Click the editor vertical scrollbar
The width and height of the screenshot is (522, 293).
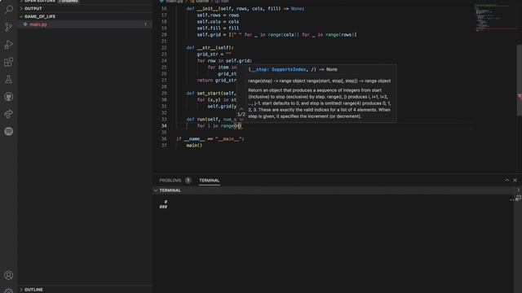519,80
